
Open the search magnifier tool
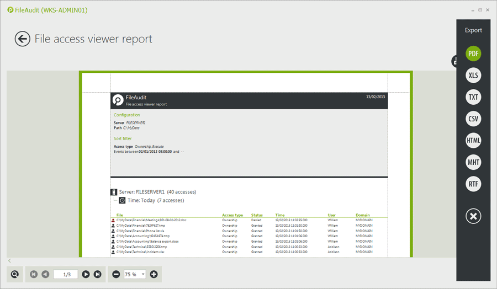(x=14, y=274)
